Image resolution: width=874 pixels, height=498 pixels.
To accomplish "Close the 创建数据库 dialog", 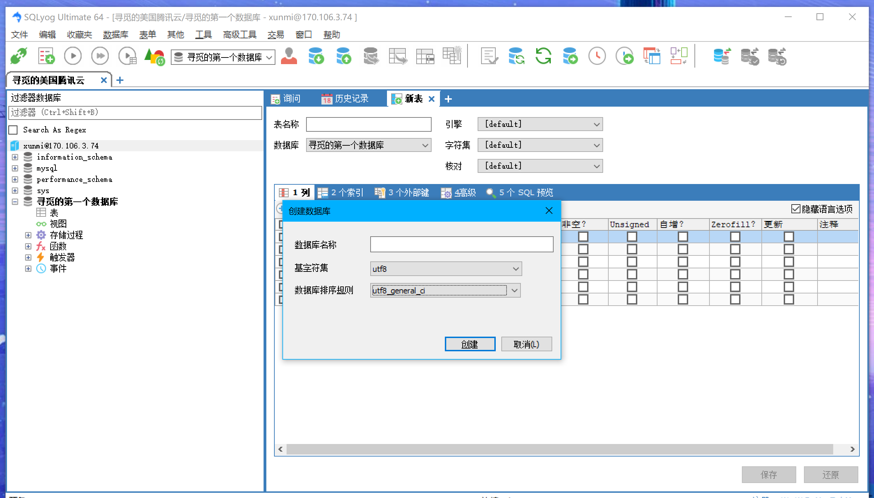I will click(549, 211).
